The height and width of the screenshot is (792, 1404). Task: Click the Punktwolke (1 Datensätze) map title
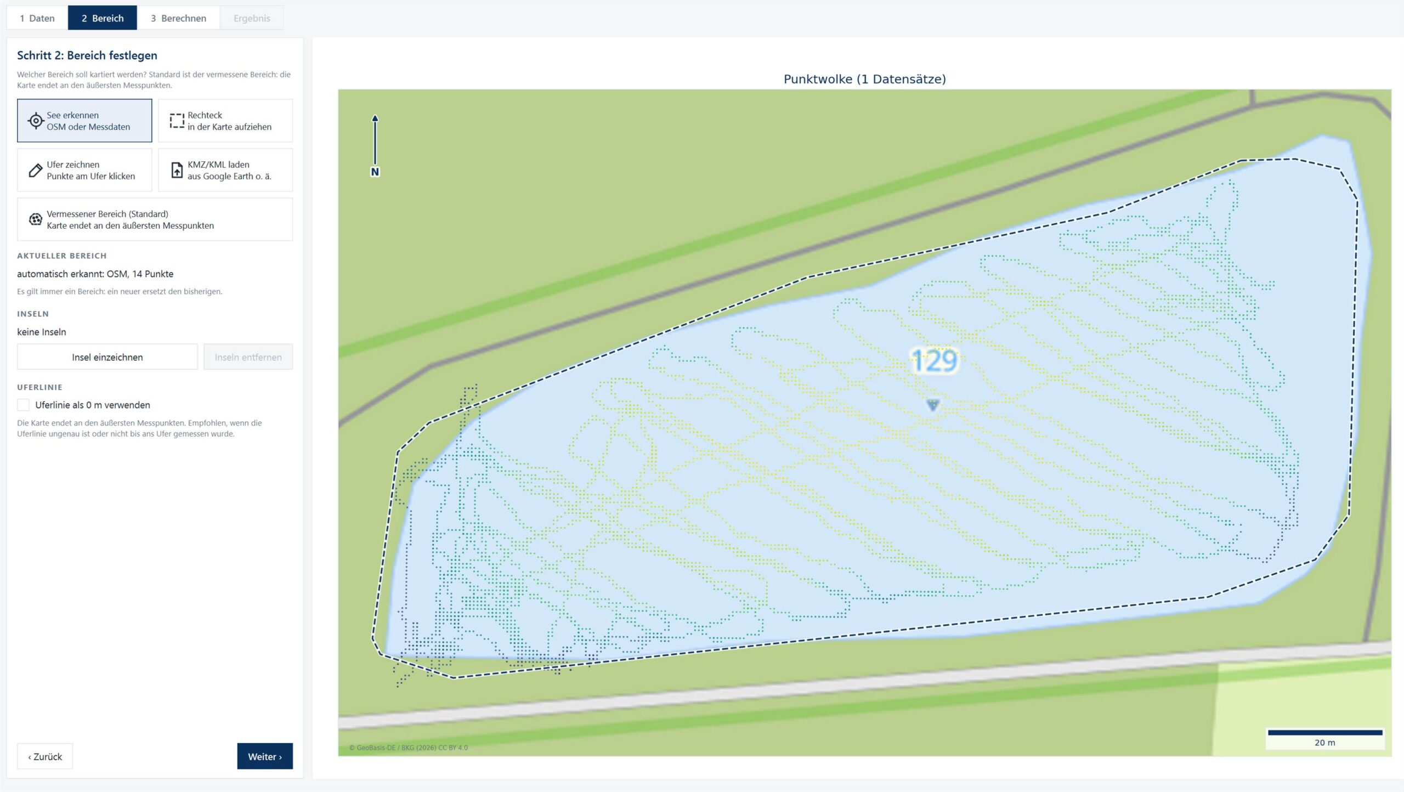tap(865, 79)
